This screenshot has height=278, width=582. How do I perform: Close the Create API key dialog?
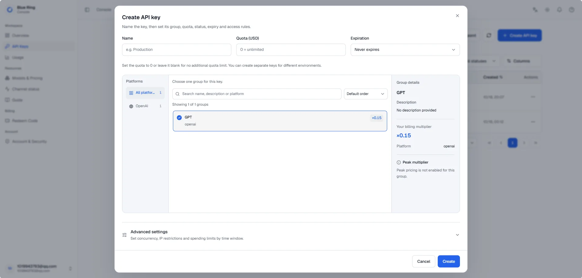[457, 16]
